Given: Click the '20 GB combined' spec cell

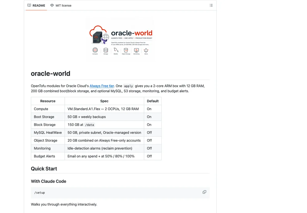Looking at the screenshot, I should (x=104, y=140).
